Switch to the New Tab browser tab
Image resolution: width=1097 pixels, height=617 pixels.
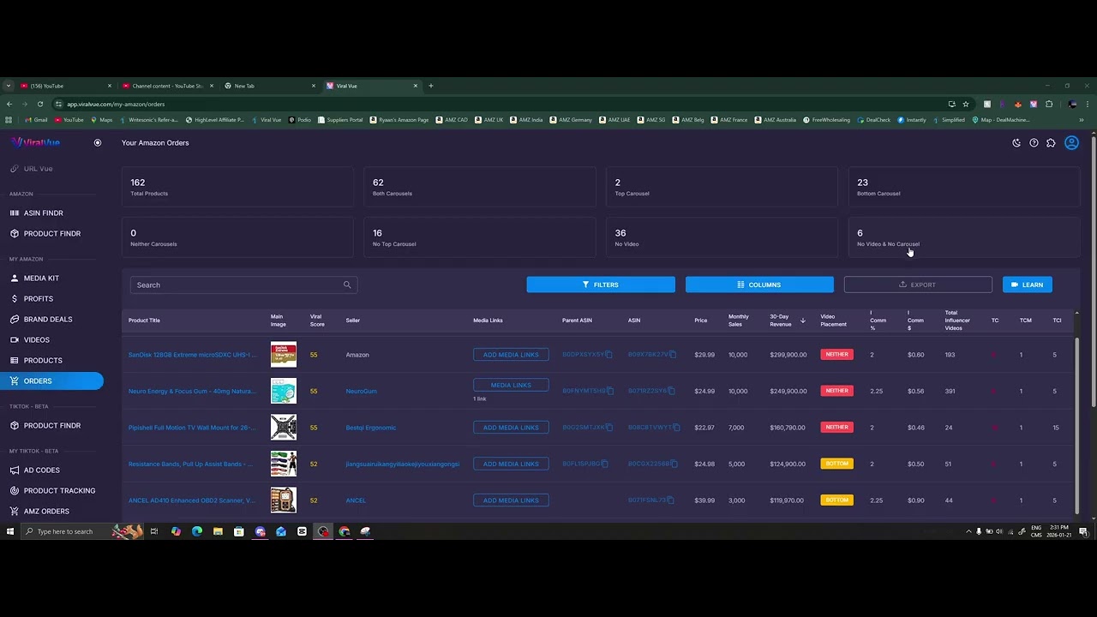pos(268,86)
